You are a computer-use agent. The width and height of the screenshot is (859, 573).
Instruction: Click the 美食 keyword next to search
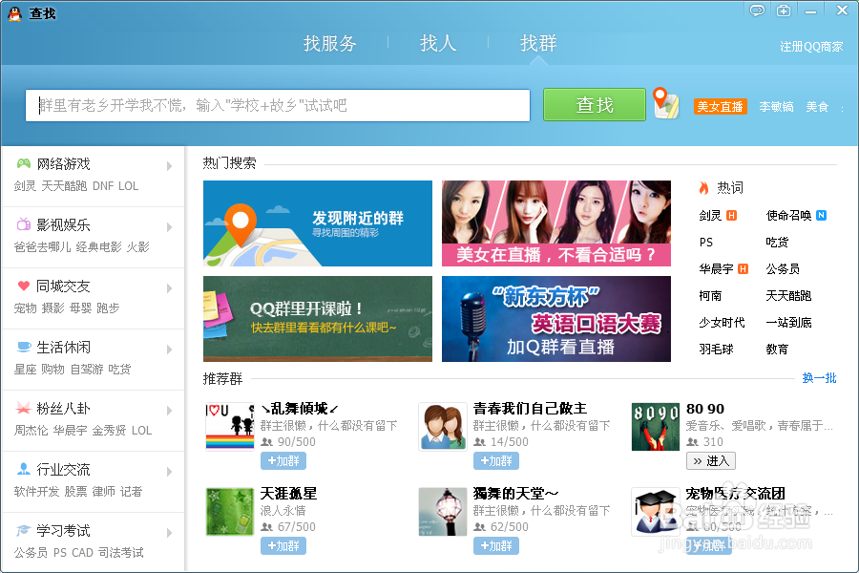817,106
